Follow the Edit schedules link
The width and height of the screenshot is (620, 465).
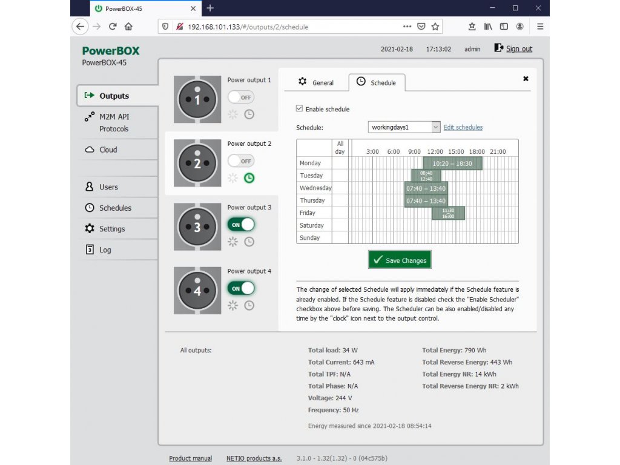point(463,127)
